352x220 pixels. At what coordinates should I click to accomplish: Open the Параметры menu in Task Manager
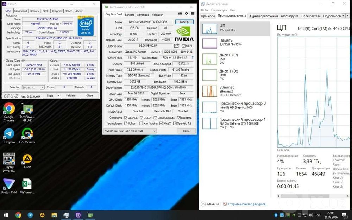pos(219,10)
